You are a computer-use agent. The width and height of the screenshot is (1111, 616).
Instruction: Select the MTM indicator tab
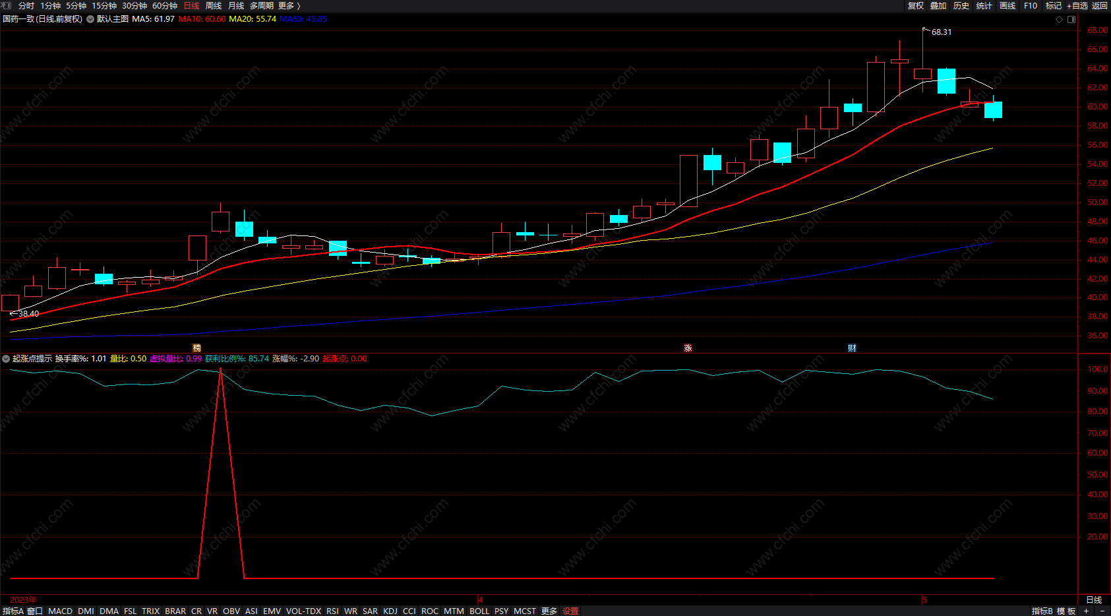pyautogui.click(x=454, y=611)
